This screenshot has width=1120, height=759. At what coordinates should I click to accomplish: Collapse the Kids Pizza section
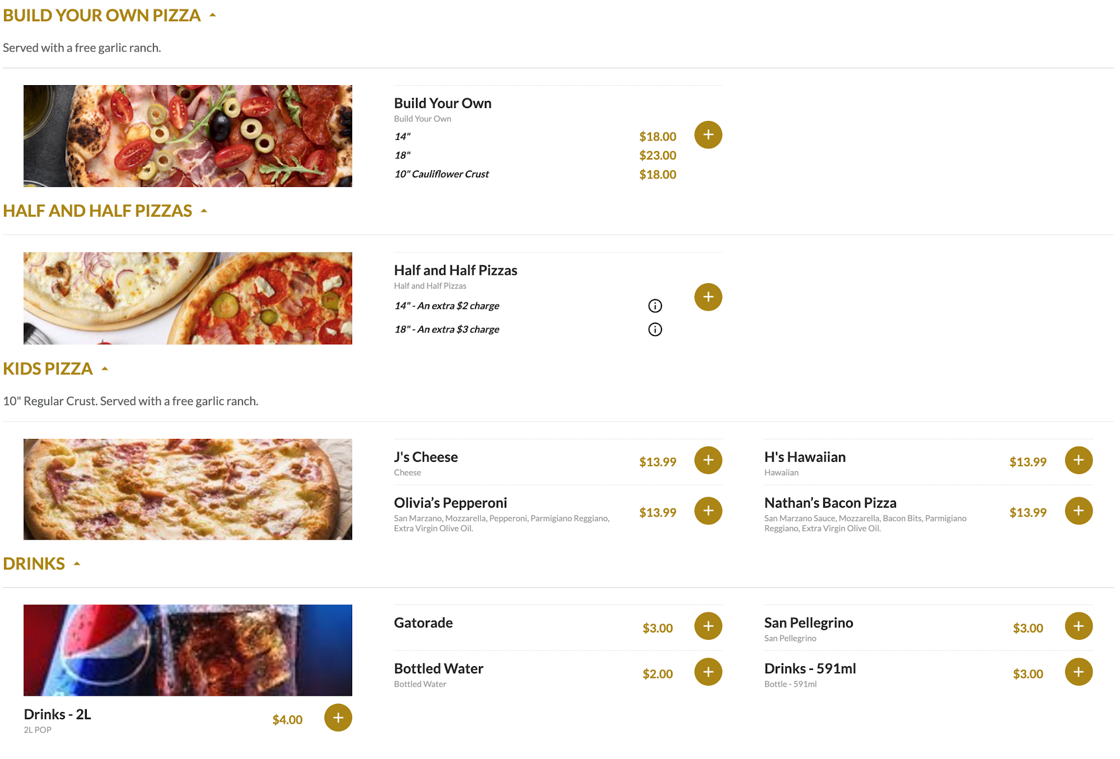click(105, 369)
